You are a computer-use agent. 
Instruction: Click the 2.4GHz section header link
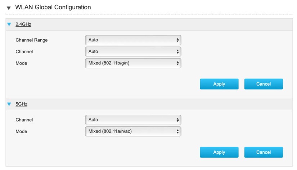point(23,24)
